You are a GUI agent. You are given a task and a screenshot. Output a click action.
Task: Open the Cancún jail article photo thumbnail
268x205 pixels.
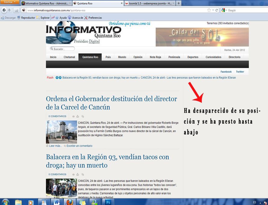[x=61, y=132]
